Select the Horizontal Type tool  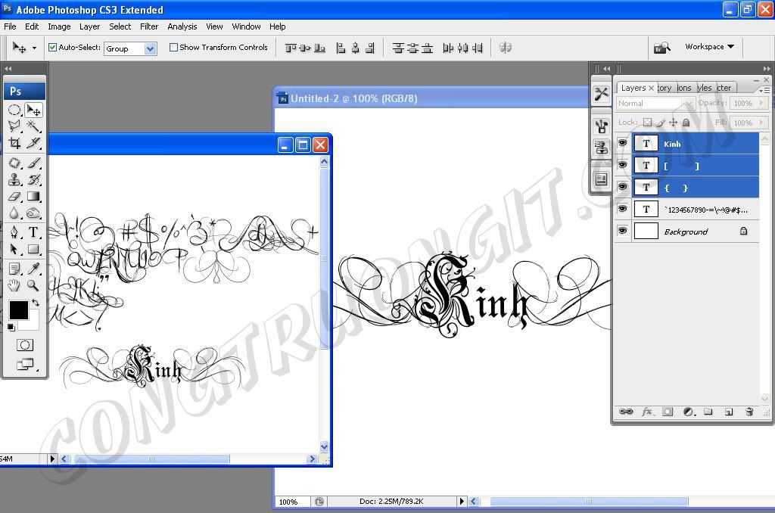pyautogui.click(x=33, y=232)
